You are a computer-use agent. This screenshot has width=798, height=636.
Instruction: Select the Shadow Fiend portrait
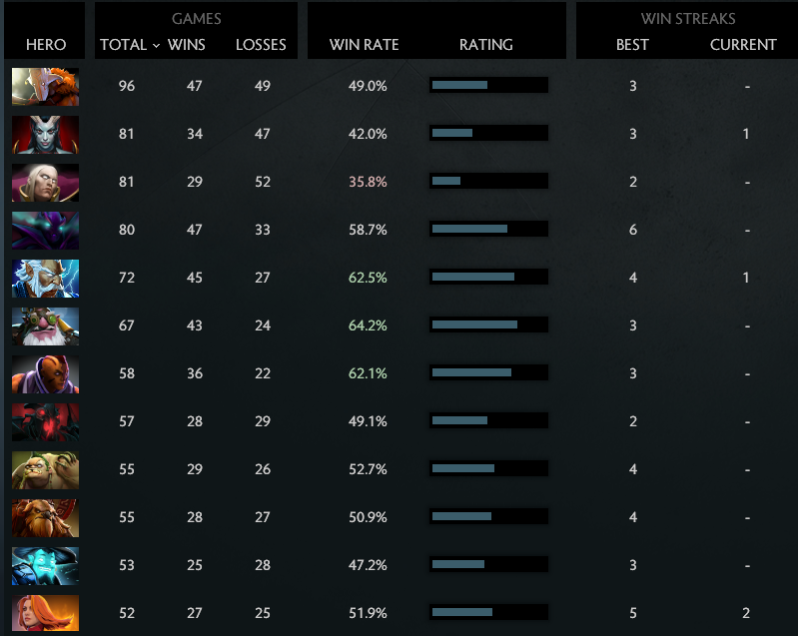[45, 421]
